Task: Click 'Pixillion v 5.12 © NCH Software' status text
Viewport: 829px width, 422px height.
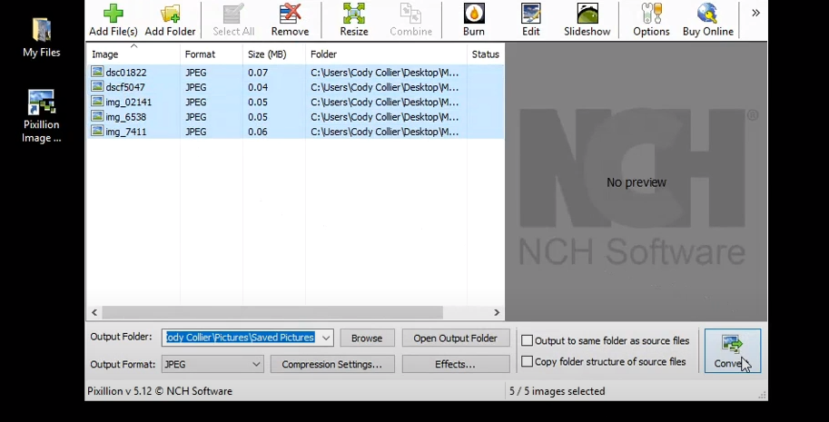Action: pos(160,391)
